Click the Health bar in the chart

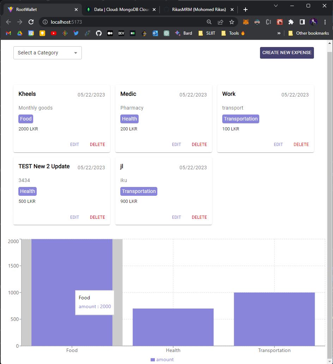[173, 327]
